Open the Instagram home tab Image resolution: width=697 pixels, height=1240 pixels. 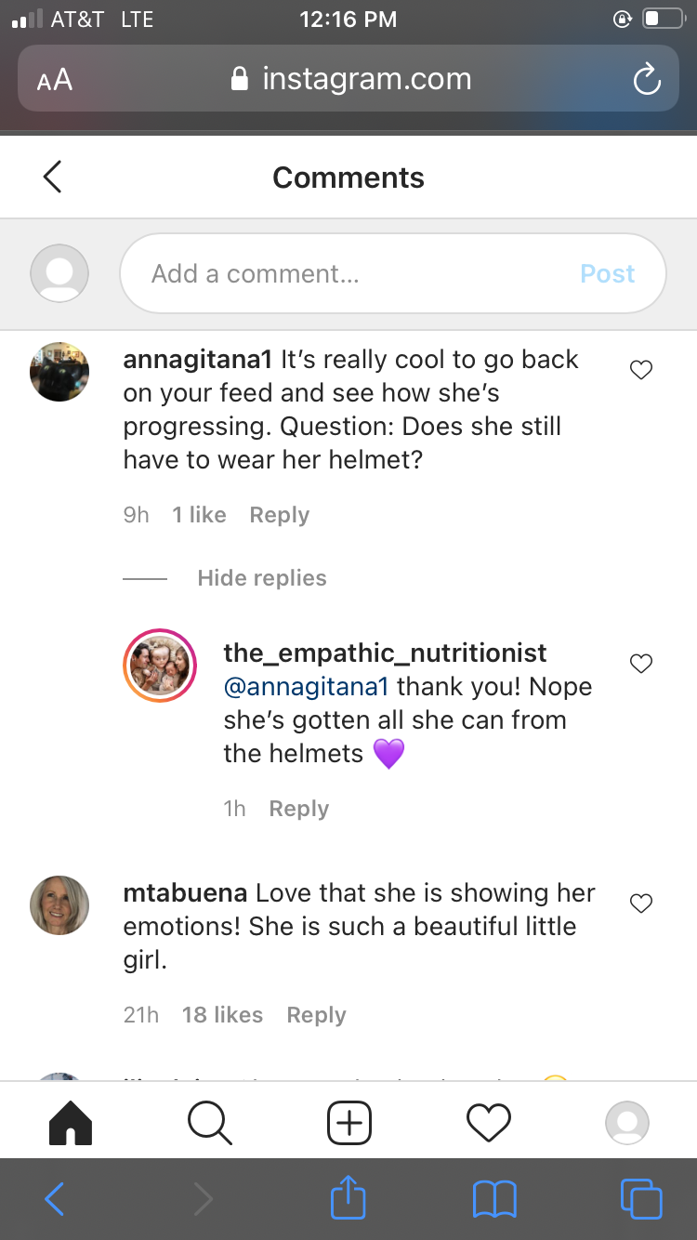pos(70,1123)
